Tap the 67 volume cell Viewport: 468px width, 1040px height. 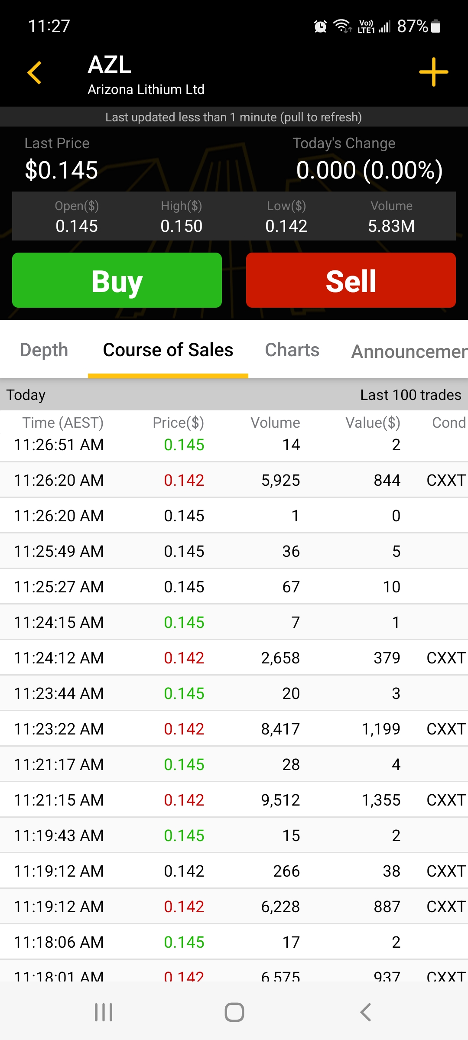point(291,587)
